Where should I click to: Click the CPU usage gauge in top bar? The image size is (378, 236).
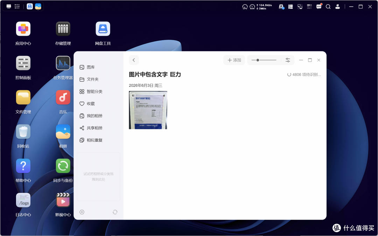coord(245,7)
